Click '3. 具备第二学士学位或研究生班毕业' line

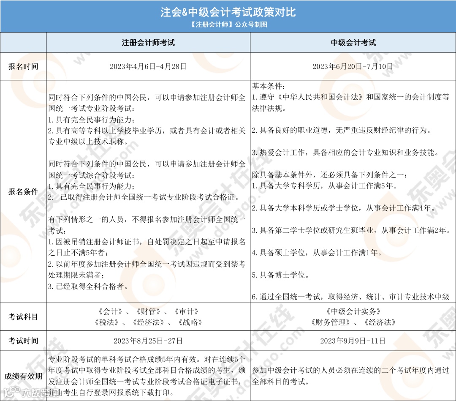click(x=351, y=230)
